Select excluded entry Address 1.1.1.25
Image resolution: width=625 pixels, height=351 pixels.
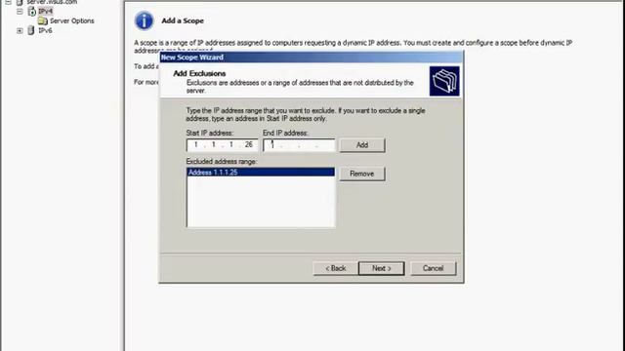(261, 173)
